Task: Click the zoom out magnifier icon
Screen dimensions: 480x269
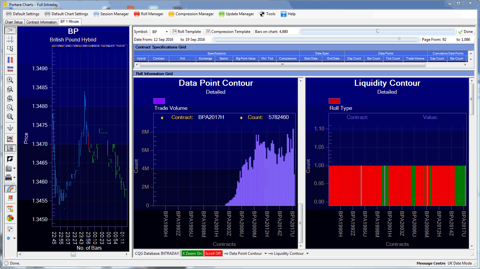Action: (x=10, y=108)
